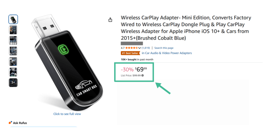Select the sixth thumbnail above 3+ tile
Image resolution: width=267 pixels, height=129 pixels.
13,72
